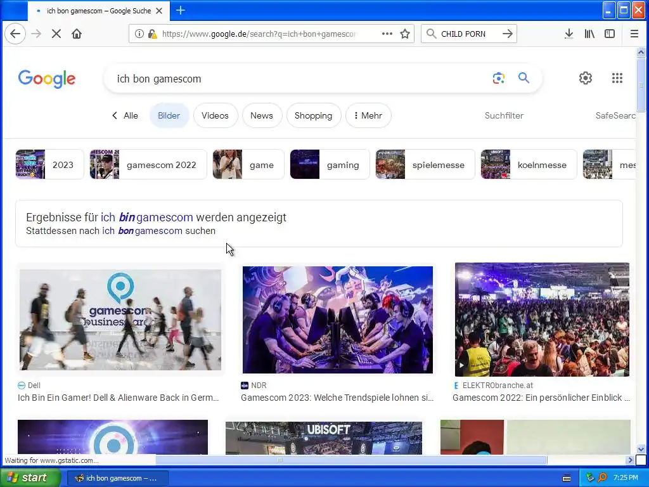The height and width of the screenshot is (487, 649).
Task: Click the vertical scrollbar up arrow
Action: pos(641,52)
